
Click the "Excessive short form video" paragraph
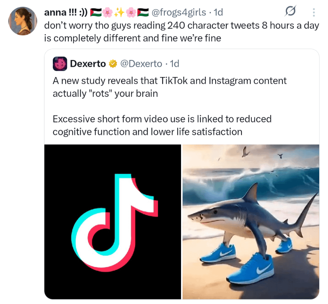click(x=162, y=125)
